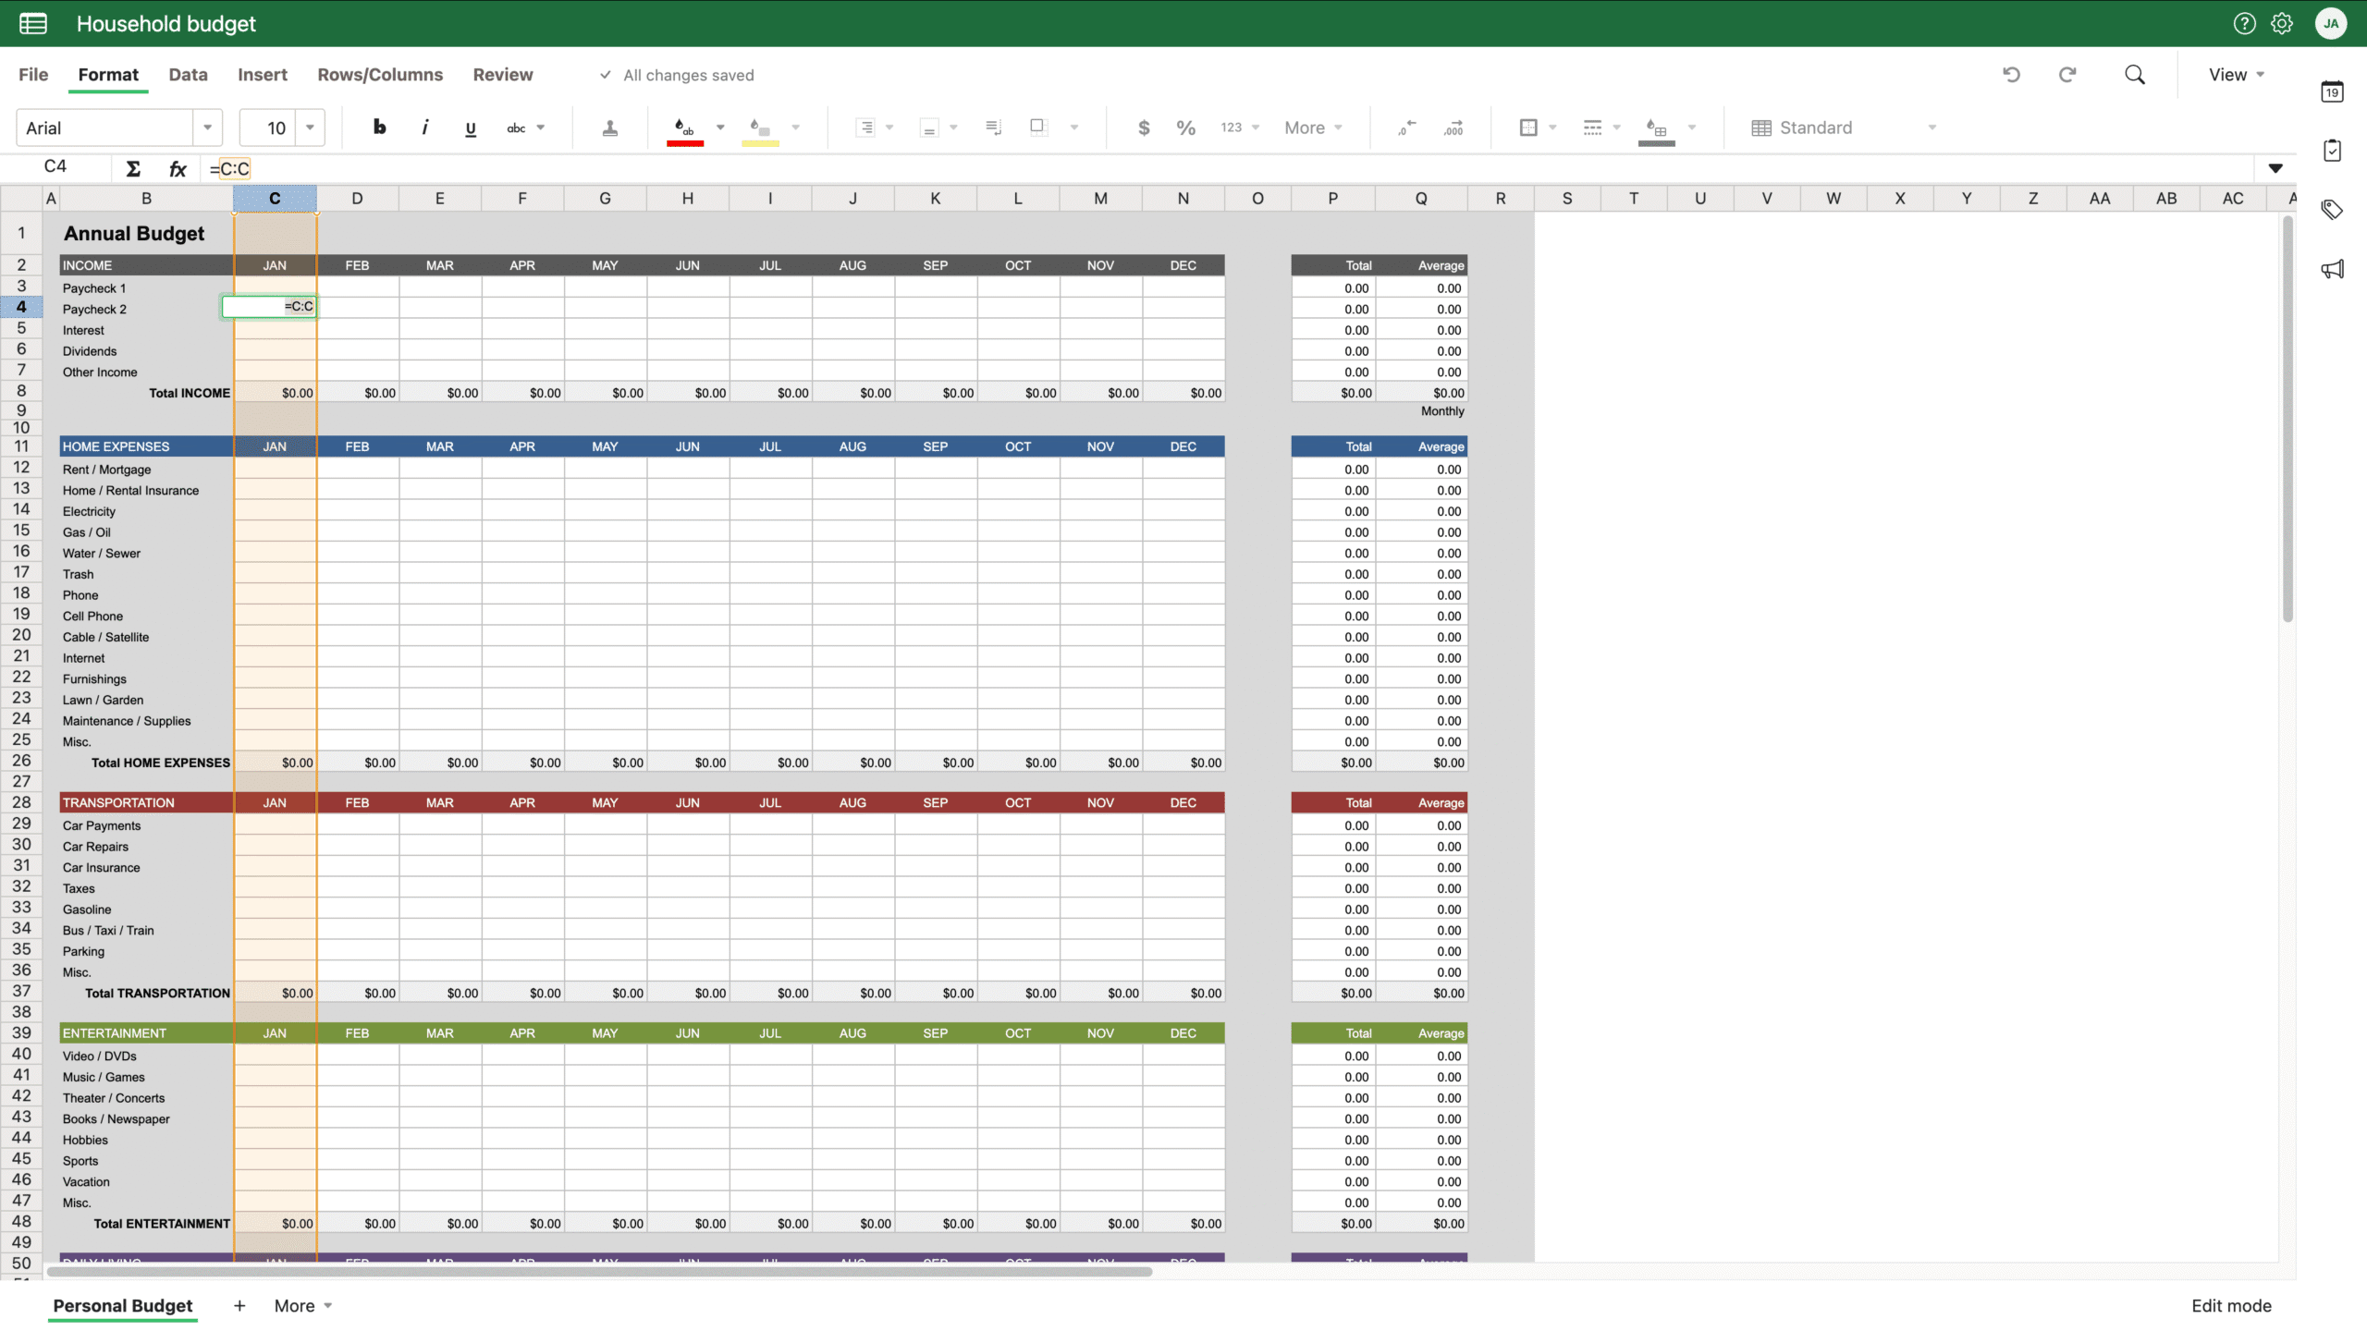
Task: Expand the font size dropdown
Action: 311,128
